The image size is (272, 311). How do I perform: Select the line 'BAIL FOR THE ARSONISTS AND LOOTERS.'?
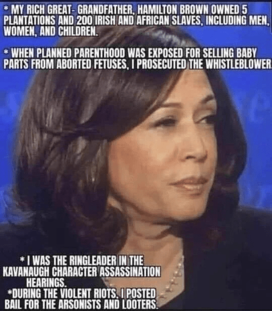tap(81, 304)
